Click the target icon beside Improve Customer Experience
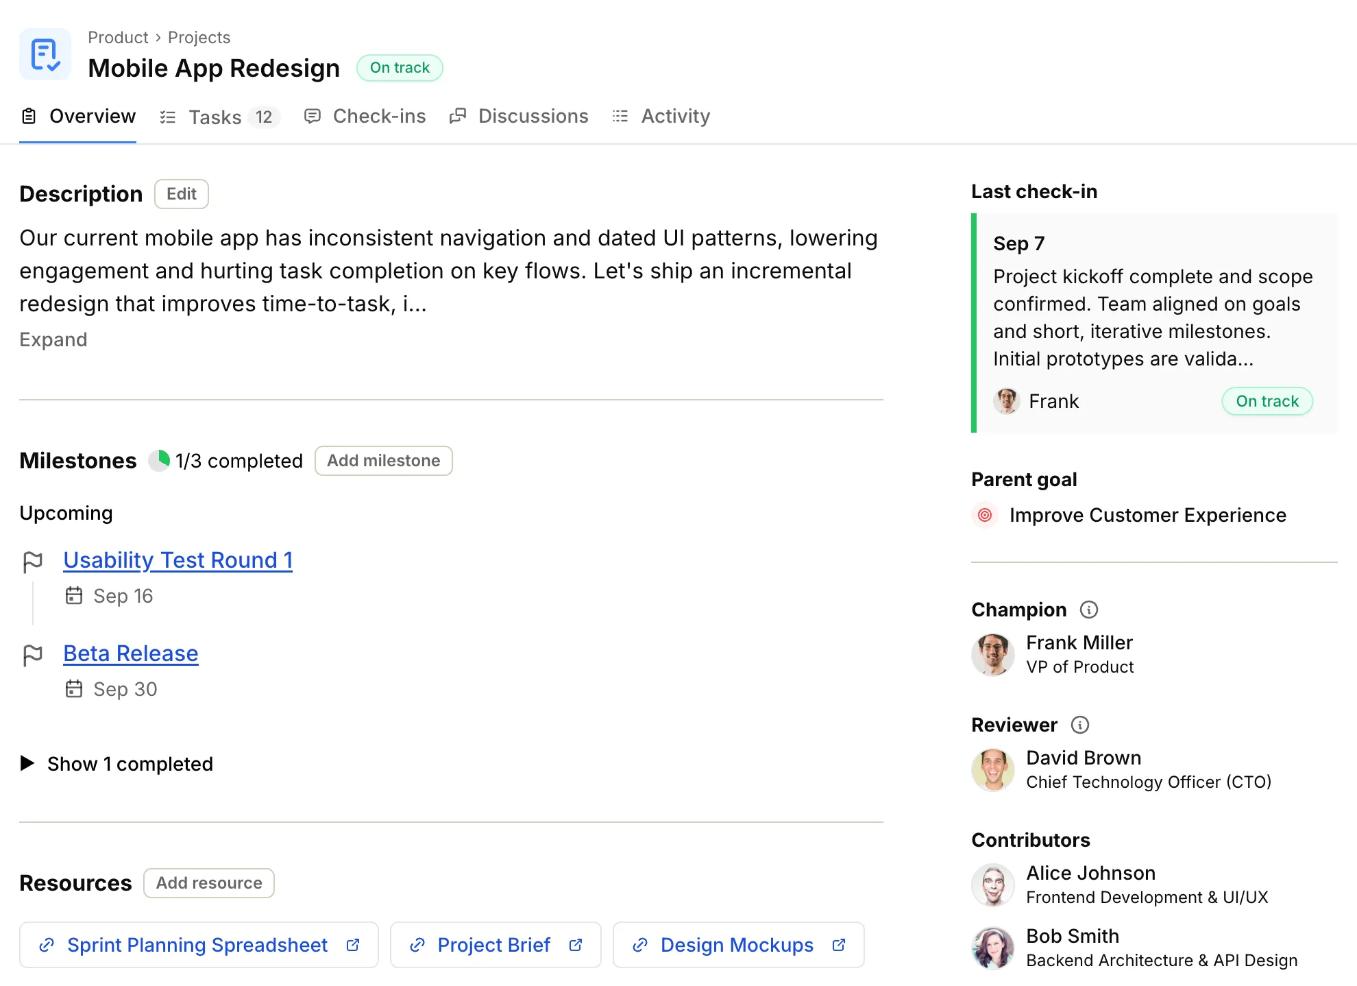This screenshot has height=986, width=1357. [985, 515]
